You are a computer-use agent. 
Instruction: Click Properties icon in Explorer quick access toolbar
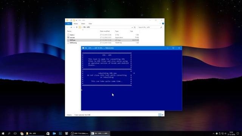[x=71, y=20]
